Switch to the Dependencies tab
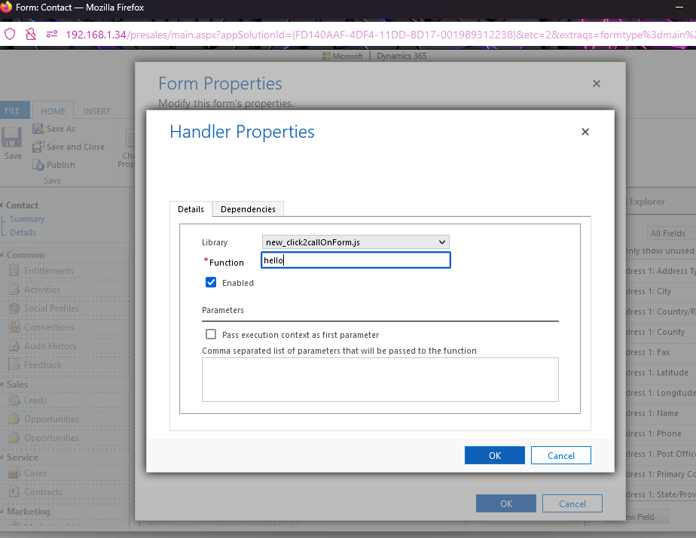696x538 pixels. click(248, 209)
